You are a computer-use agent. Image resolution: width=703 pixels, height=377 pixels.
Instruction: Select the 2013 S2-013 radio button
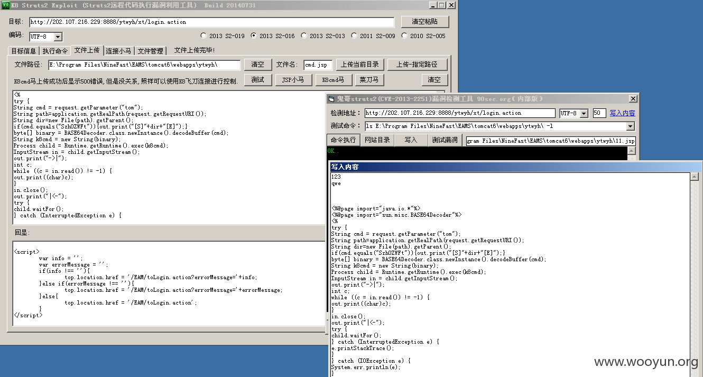coord(304,36)
